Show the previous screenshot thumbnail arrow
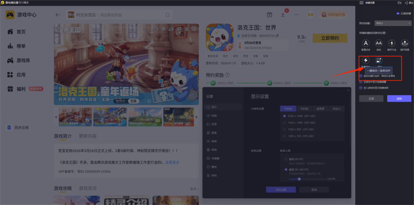 (56, 117)
